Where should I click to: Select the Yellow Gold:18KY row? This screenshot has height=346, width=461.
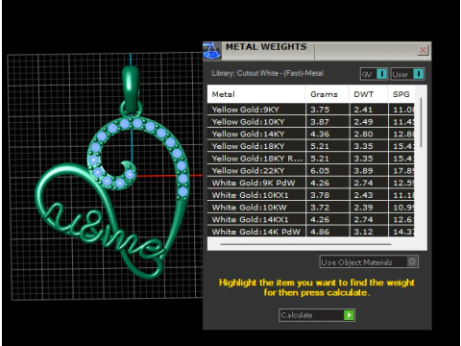pos(311,146)
